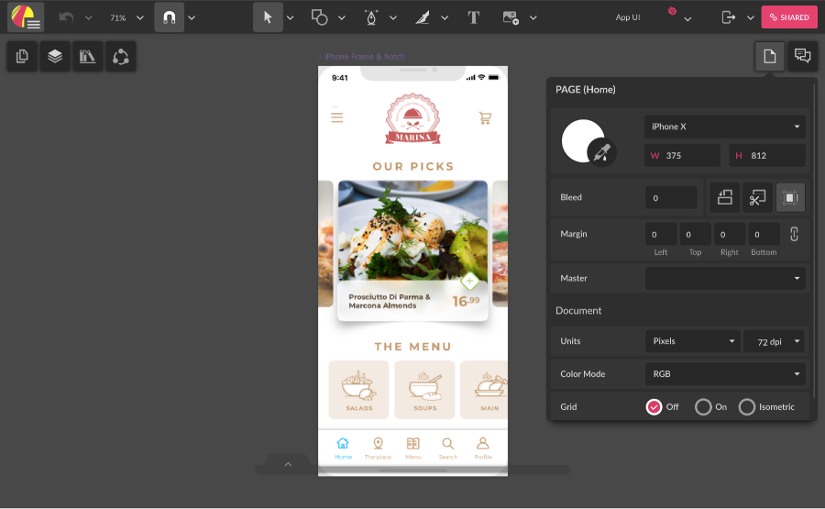Click the SHARED button
Screen dimensions: 825x509
(788, 17)
